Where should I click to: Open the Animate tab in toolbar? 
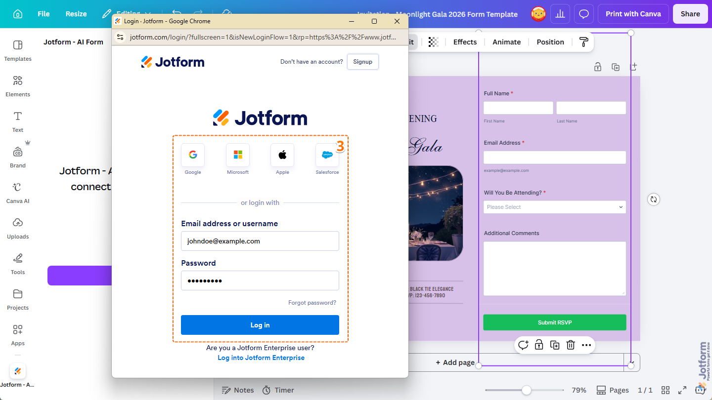(x=506, y=42)
